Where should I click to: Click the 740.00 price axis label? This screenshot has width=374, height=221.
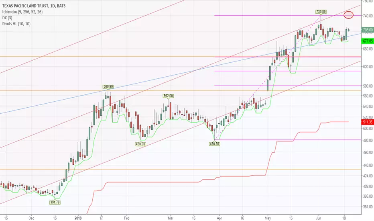[368, 16]
